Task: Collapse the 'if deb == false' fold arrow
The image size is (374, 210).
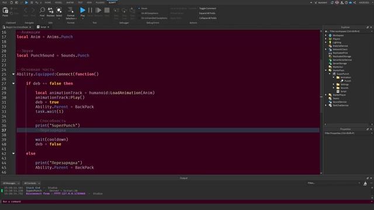Action: tap(13, 83)
